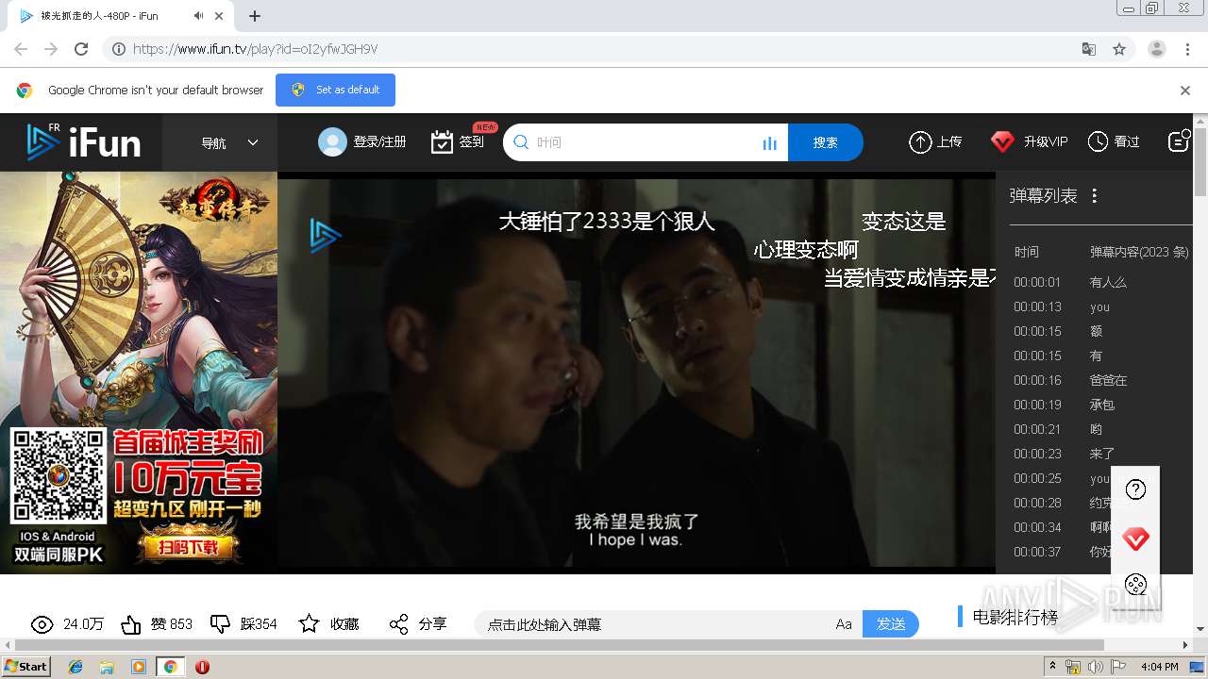The width and height of the screenshot is (1208, 679).
Task: Select danmaku entry 来了
Action: click(1102, 454)
